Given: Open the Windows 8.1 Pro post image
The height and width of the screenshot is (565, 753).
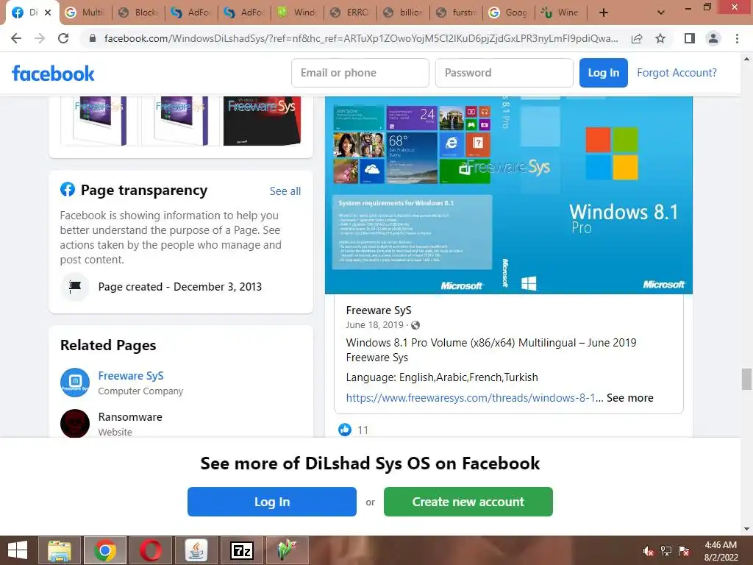Looking at the screenshot, I should pyautogui.click(x=509, y=195).
